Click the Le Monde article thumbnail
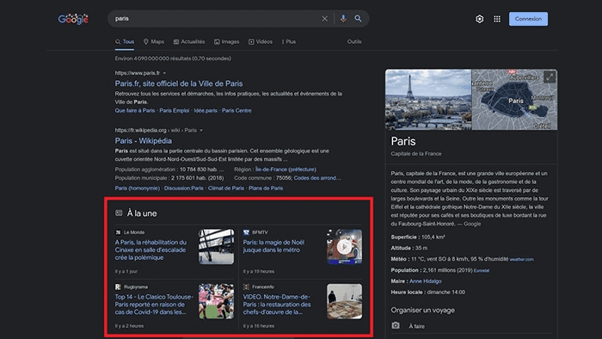602x339 pixels. point(216,246)
